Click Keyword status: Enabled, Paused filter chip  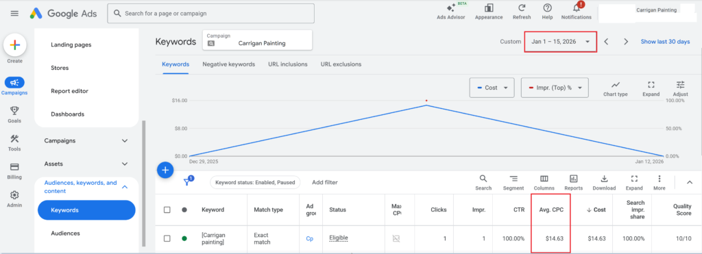pos(255,182)
